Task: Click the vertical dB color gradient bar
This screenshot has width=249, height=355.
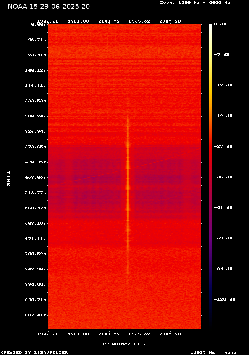Action: point(210,176)
